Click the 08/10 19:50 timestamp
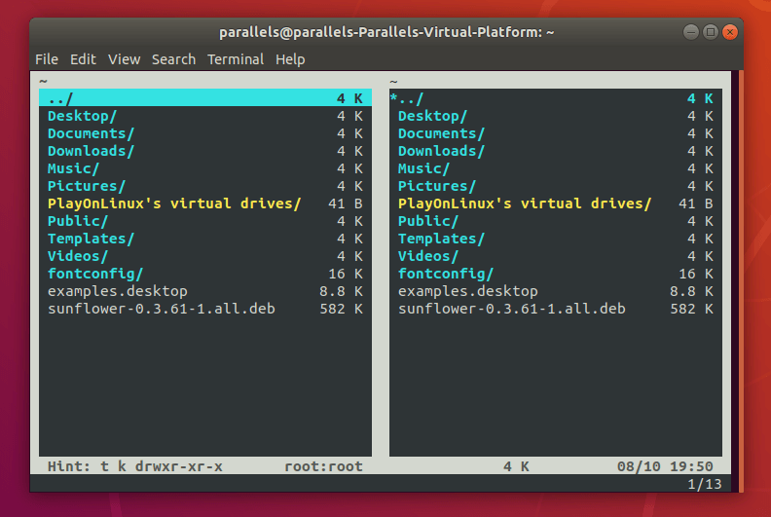This screenshot has width=771, height=517. [665, 466]
